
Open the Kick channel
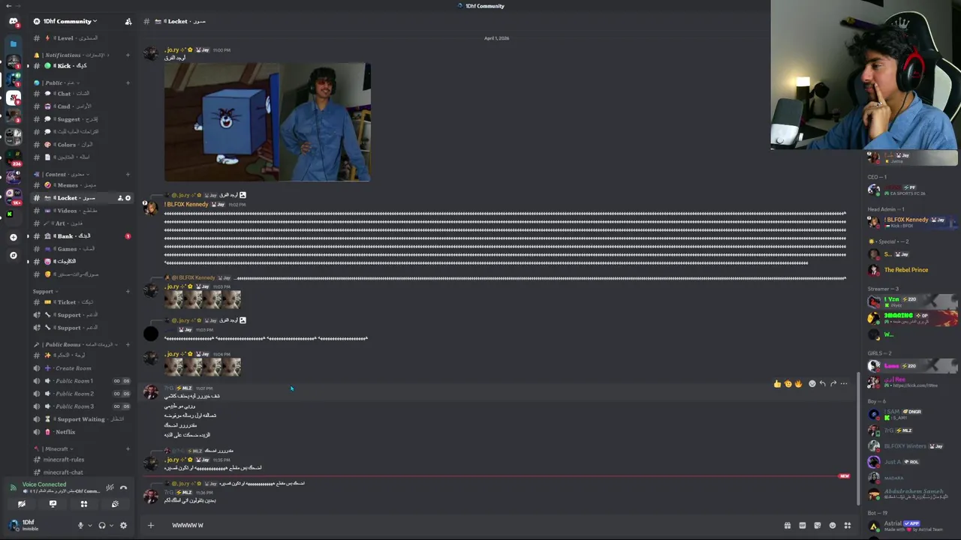[82, 65]
